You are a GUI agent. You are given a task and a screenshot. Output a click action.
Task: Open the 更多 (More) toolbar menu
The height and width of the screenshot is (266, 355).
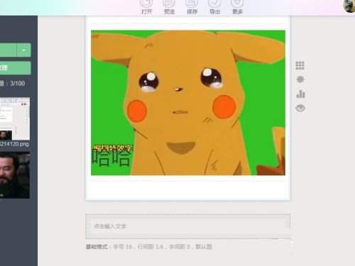coord(237,6)
